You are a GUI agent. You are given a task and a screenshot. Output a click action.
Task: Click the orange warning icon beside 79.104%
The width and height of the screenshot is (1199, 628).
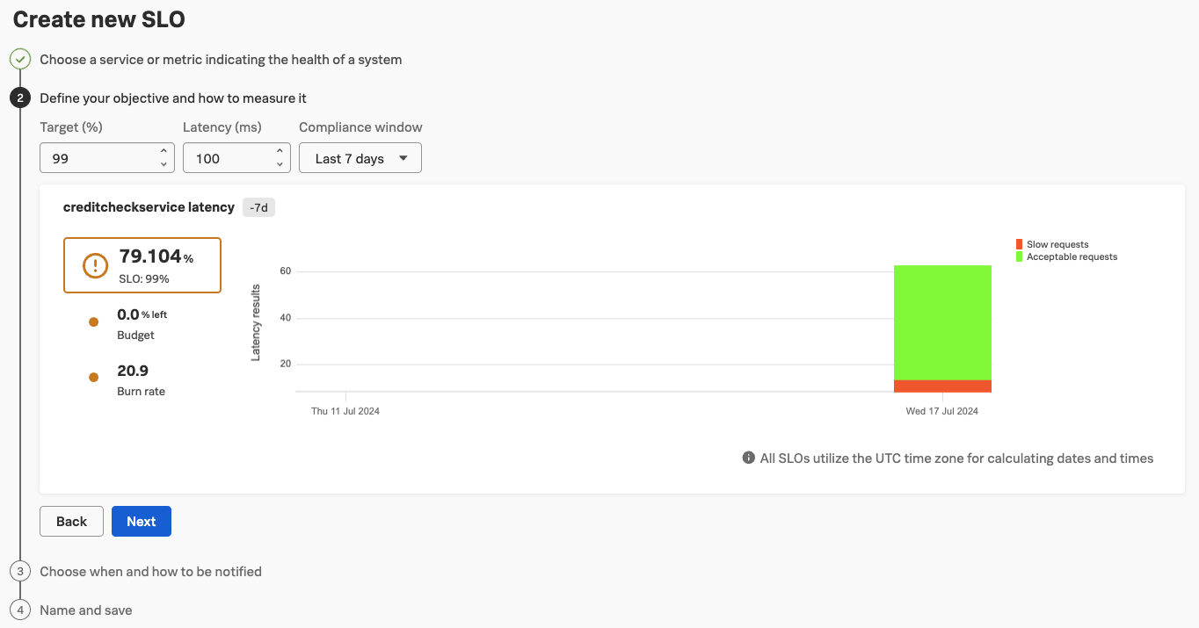95,265
